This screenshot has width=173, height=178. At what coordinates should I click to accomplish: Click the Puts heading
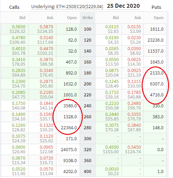coord(156,7)
